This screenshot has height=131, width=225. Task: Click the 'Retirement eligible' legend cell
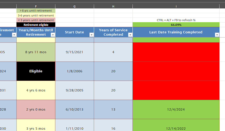pos(36,25)
